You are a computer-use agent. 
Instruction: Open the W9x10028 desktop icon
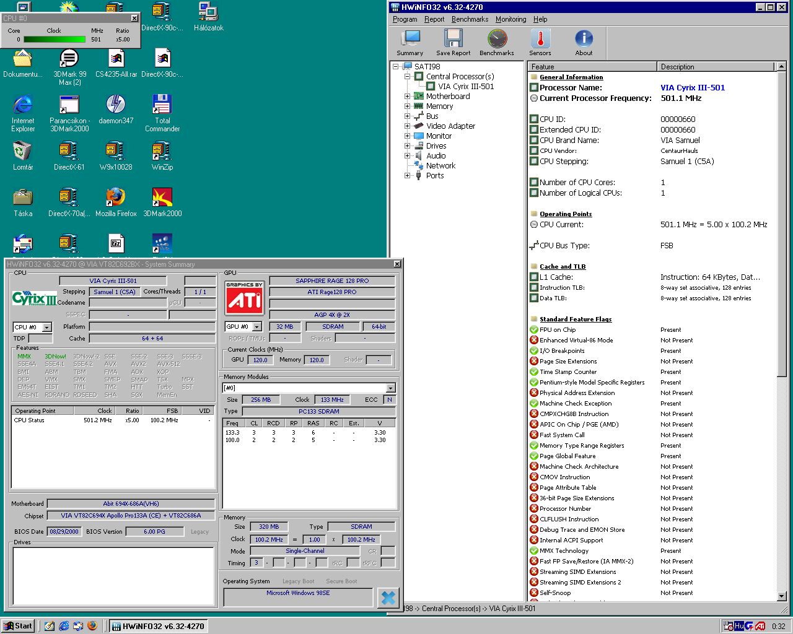(116, 156)
